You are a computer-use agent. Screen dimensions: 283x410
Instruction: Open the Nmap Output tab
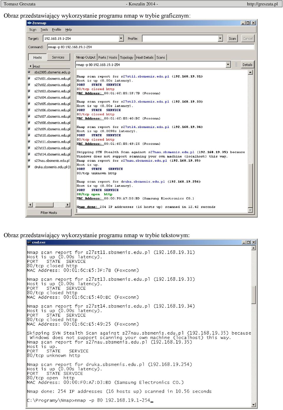coord(86,57)
